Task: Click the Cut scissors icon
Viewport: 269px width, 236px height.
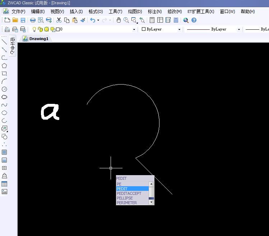Action: pyautogui.click(x=59, y=20)
